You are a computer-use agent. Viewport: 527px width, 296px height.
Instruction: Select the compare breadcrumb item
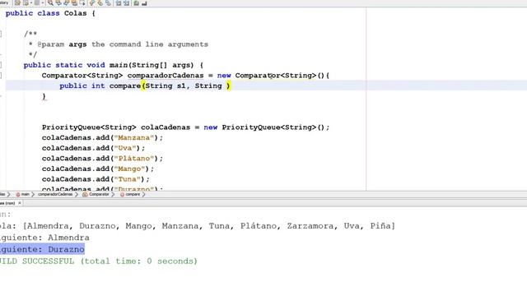tap(130, 194)
